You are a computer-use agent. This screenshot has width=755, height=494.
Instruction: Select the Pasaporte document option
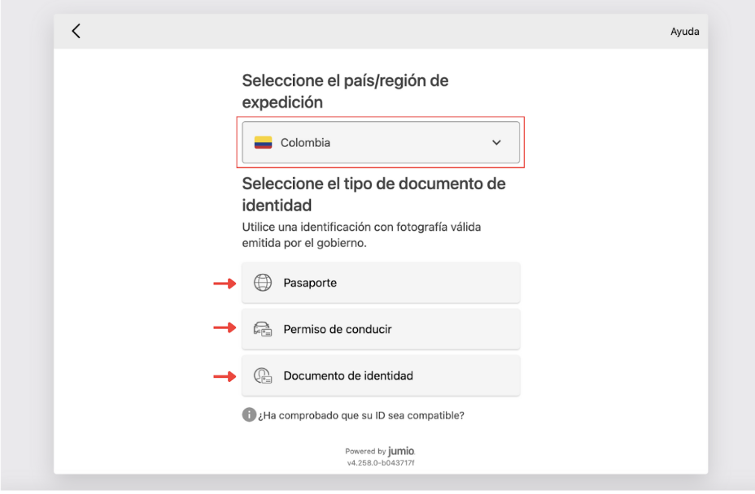coord(380,283)
